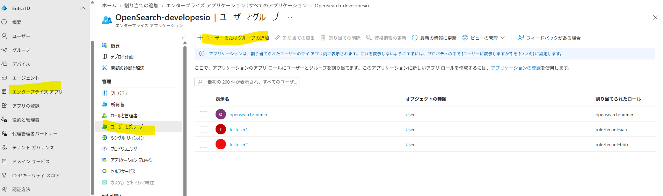Viewport: 663px width, 196px height.
Task: Click the プロパティ bars icon
Action: coord(104,93)
